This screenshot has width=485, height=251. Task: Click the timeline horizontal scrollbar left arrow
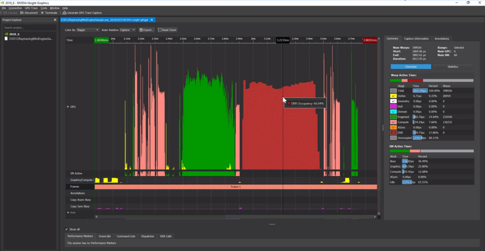(x=96, y=217)
